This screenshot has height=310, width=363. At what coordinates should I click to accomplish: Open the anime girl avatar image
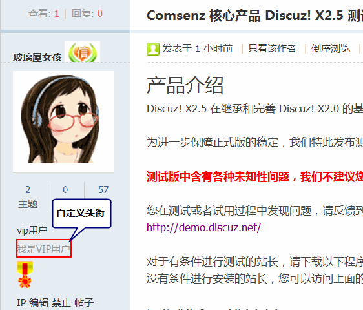(x=63, y=121)
